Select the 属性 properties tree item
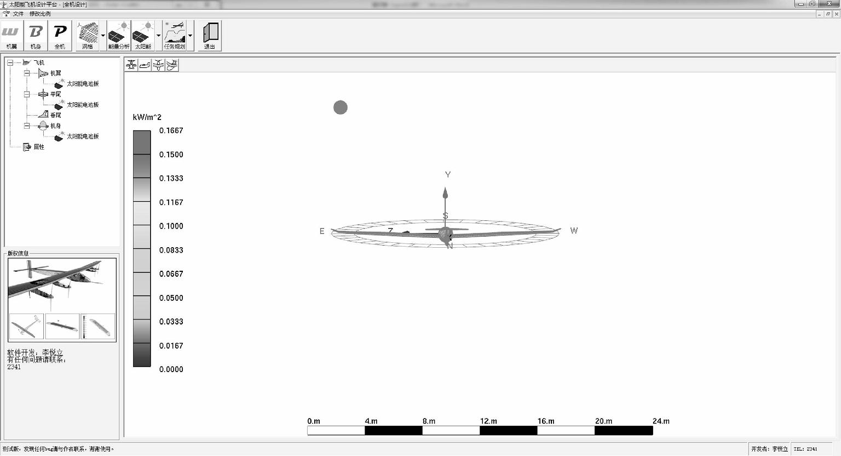Image resolution: width=841 pixels, height=456 pixels. pos(39,147)
